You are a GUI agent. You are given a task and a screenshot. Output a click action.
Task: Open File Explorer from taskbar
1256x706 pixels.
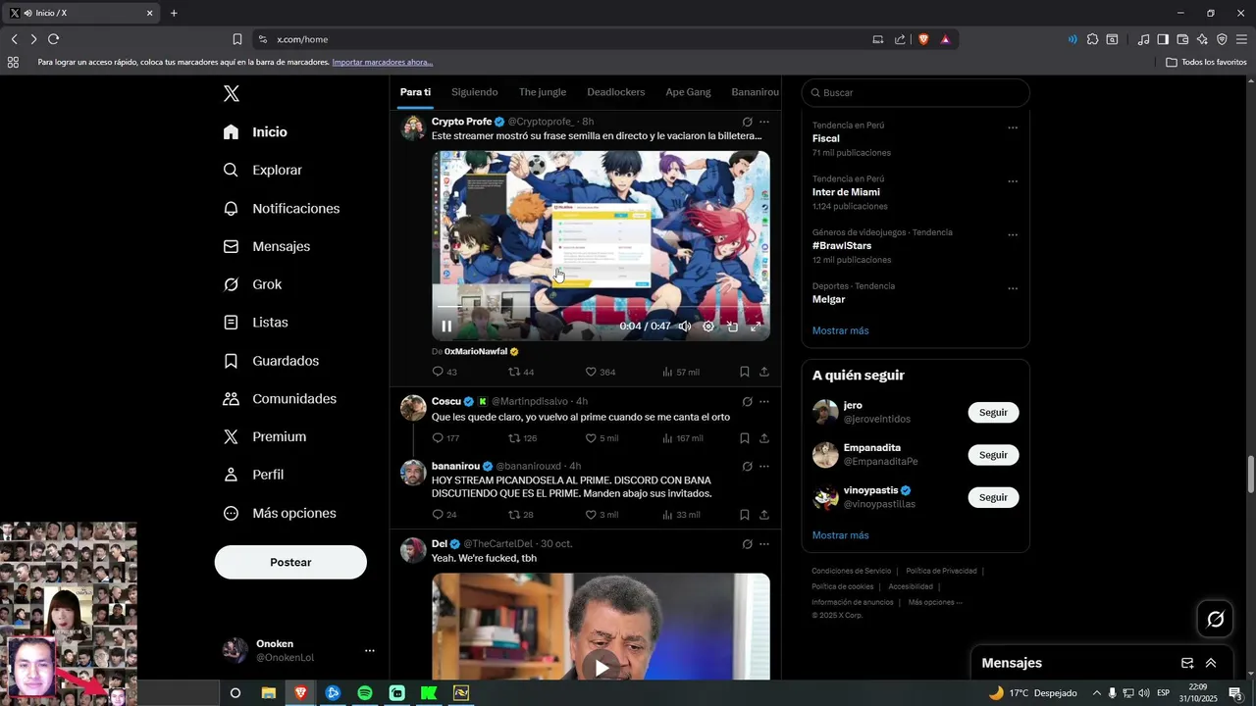coord(268,693)
